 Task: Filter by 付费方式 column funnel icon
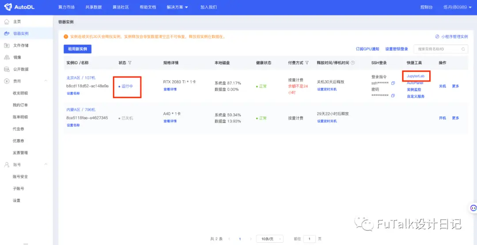307,63
